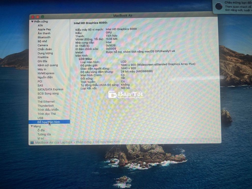Click 24 bit màu (ARGB8888) value

(137, 71)
